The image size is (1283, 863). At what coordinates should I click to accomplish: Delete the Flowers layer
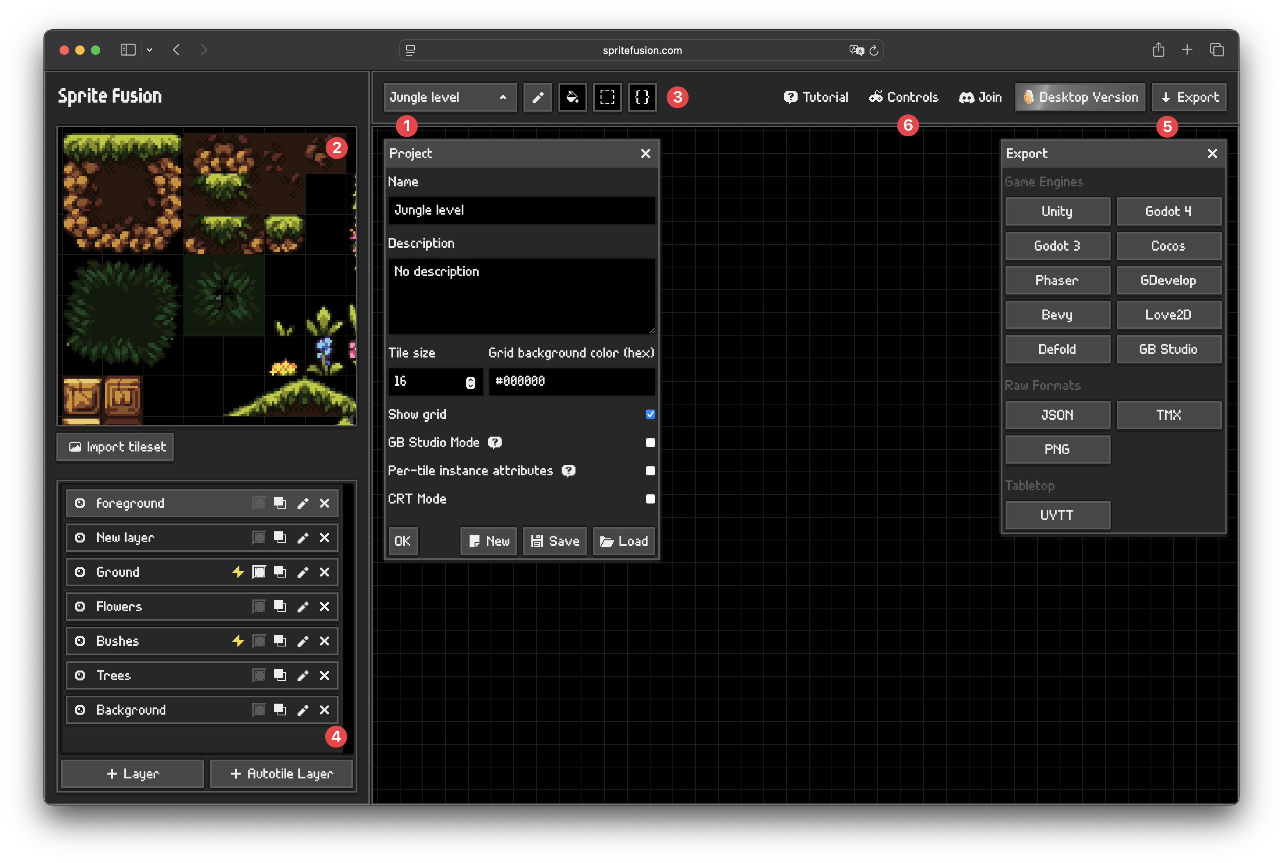[x=324, y=607]
